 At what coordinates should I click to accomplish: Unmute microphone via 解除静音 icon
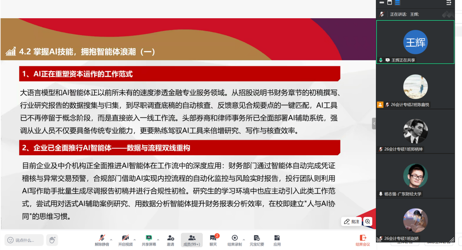tap(102, 240)
